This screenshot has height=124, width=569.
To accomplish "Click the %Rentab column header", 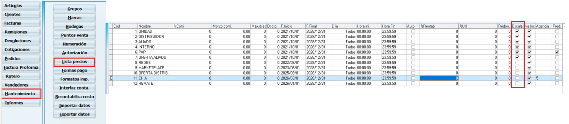I will click(439, 26).
